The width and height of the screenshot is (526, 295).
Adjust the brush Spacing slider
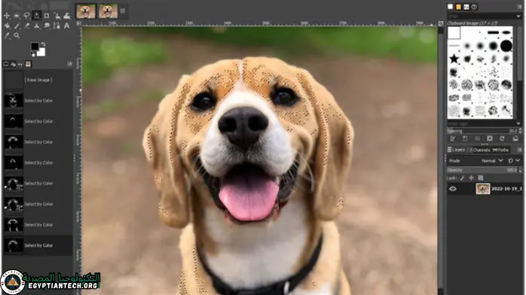(483, 131)
